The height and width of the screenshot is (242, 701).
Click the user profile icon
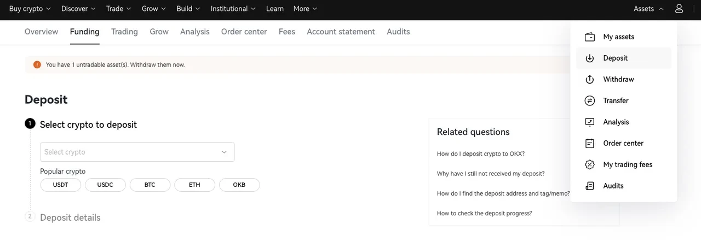click(679, 9)
